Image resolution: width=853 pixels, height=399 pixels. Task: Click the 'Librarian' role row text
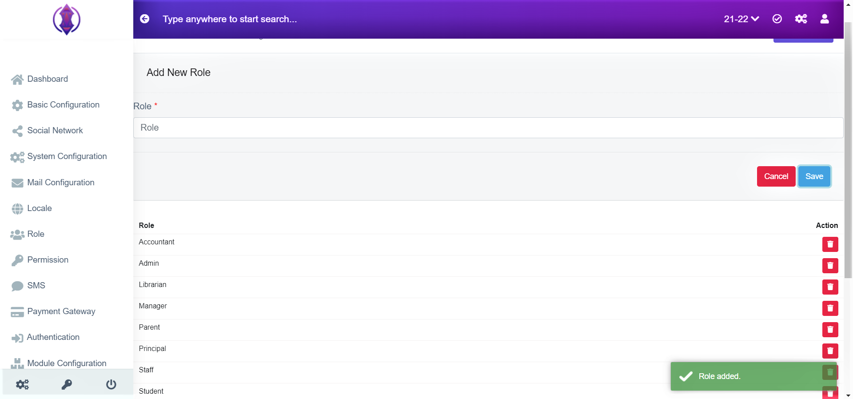152,284
